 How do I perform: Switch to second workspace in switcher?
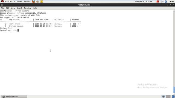coord(168,96)
